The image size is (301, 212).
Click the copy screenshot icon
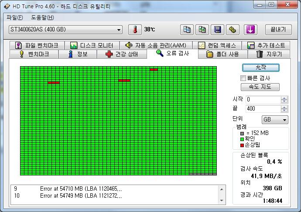[x=202, y=30]
